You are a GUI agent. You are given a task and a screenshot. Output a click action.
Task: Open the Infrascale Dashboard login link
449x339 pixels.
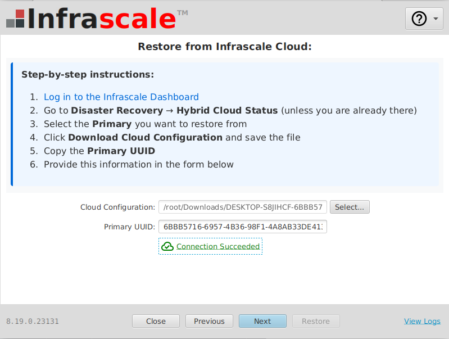click(121, 97)
